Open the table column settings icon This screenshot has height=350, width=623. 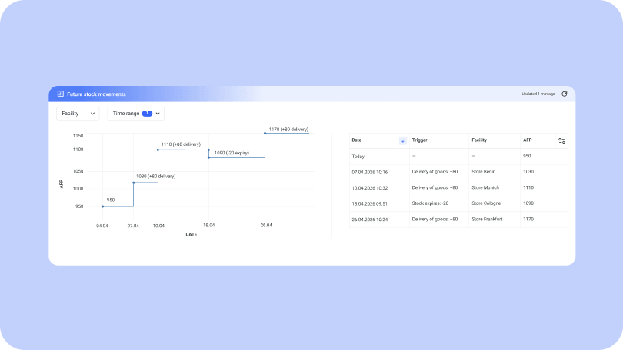[x=561, y=140]
